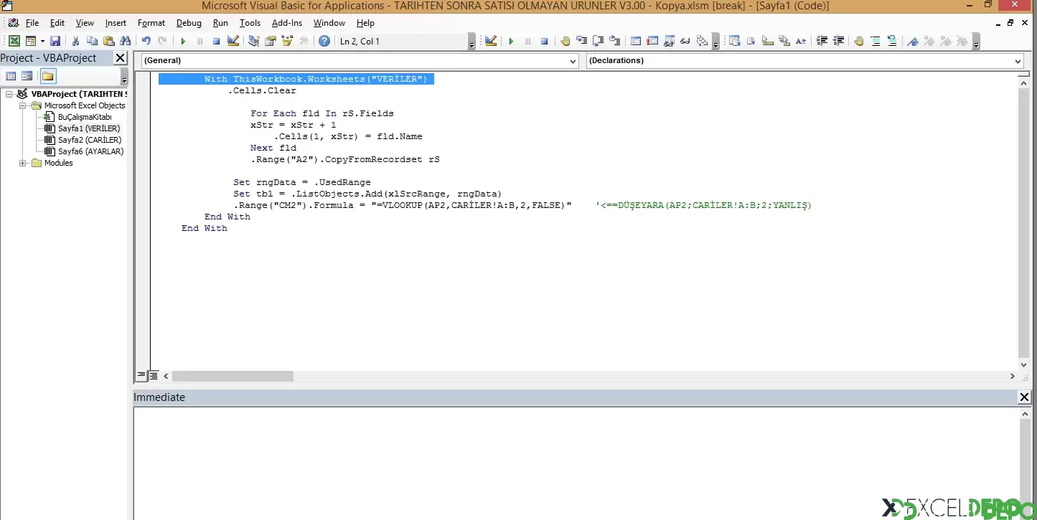This screenshot has height=520, width=1037.
Task: Click the Insert UserForm icon
Action: [31, 42]
